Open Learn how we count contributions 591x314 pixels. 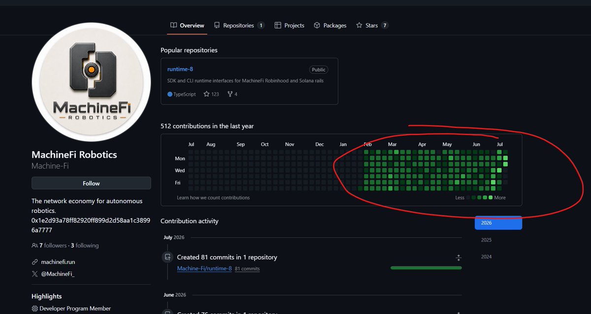point(213,198)
